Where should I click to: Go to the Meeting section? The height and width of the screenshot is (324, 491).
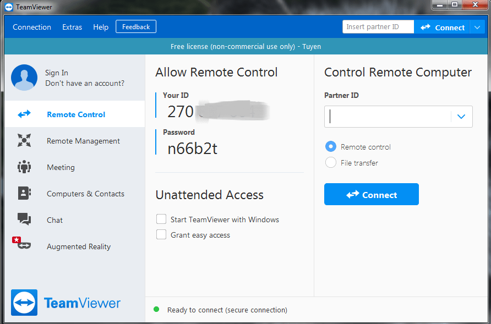pos(74,167)
